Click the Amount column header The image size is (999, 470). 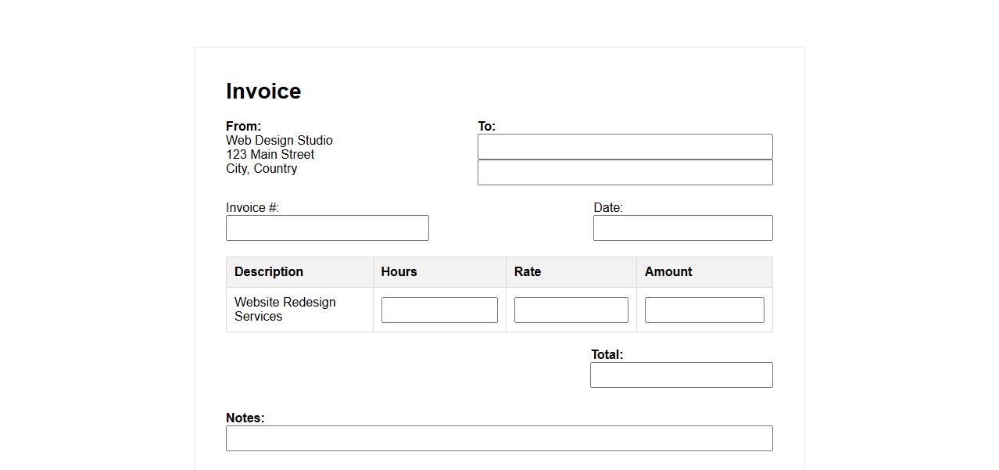pos(668,272)
